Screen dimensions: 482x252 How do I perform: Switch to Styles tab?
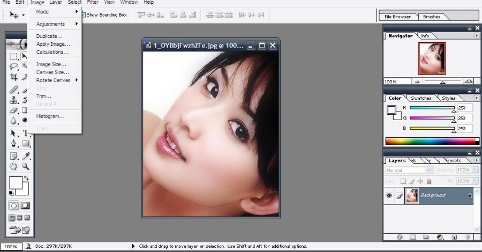(448, 98)
